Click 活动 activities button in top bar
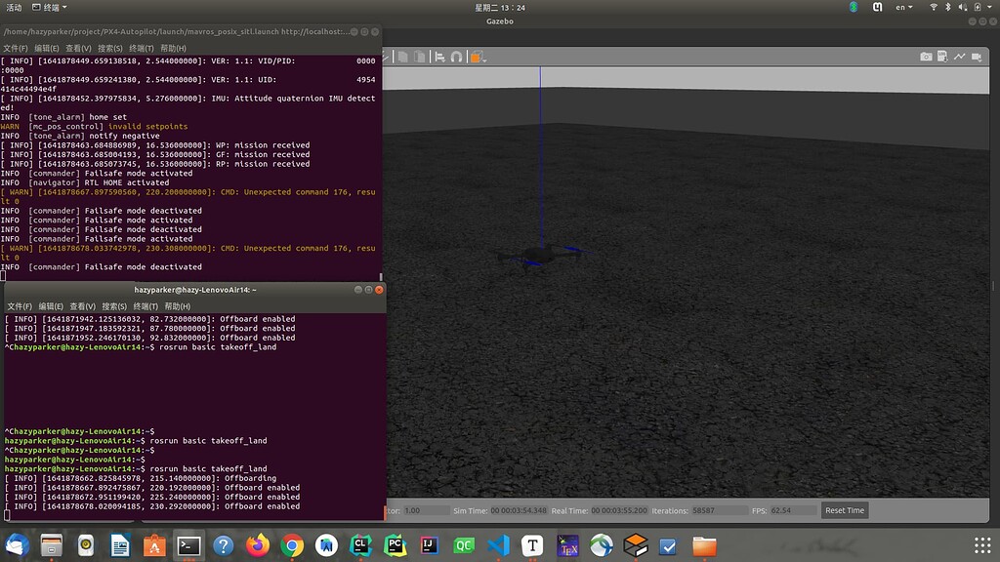1000x562 pixels. [x=14, y=7]
